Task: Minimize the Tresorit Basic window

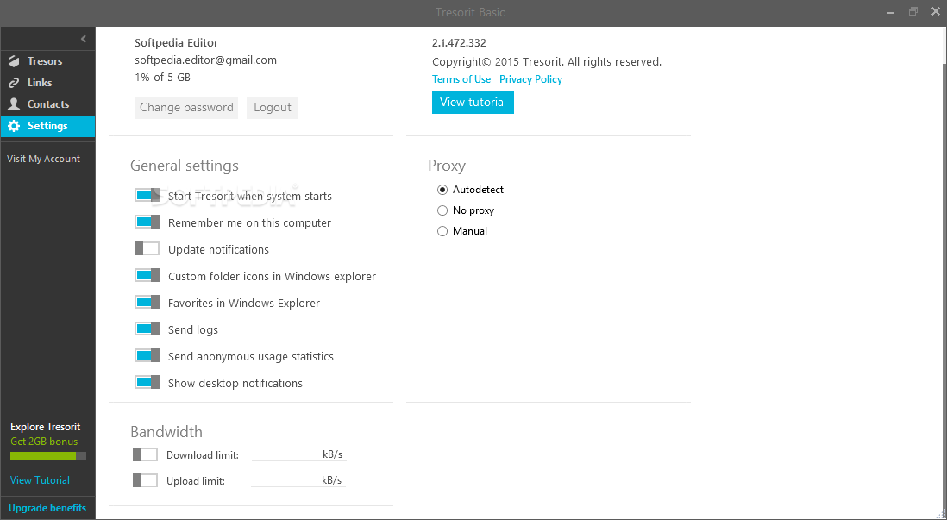Action: tap(891, 12)
